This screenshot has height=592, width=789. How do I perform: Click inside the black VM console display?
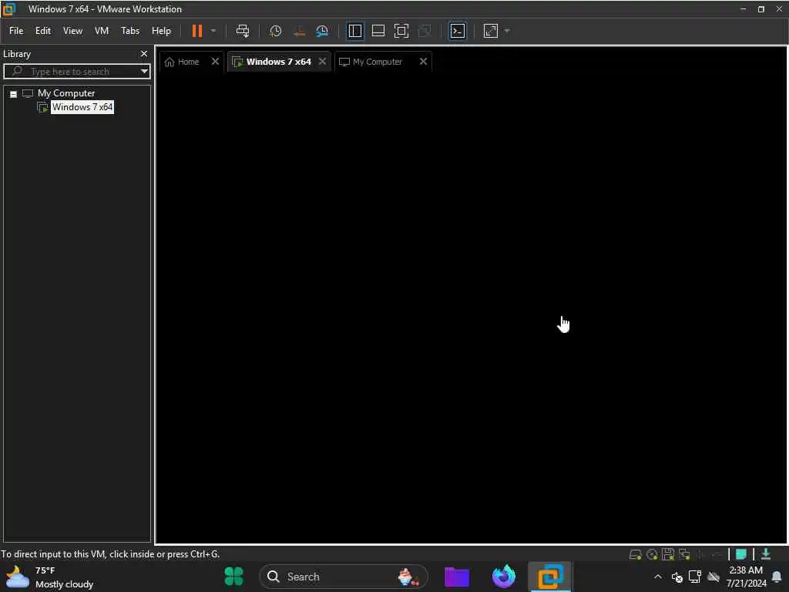[x=471, y=307]
